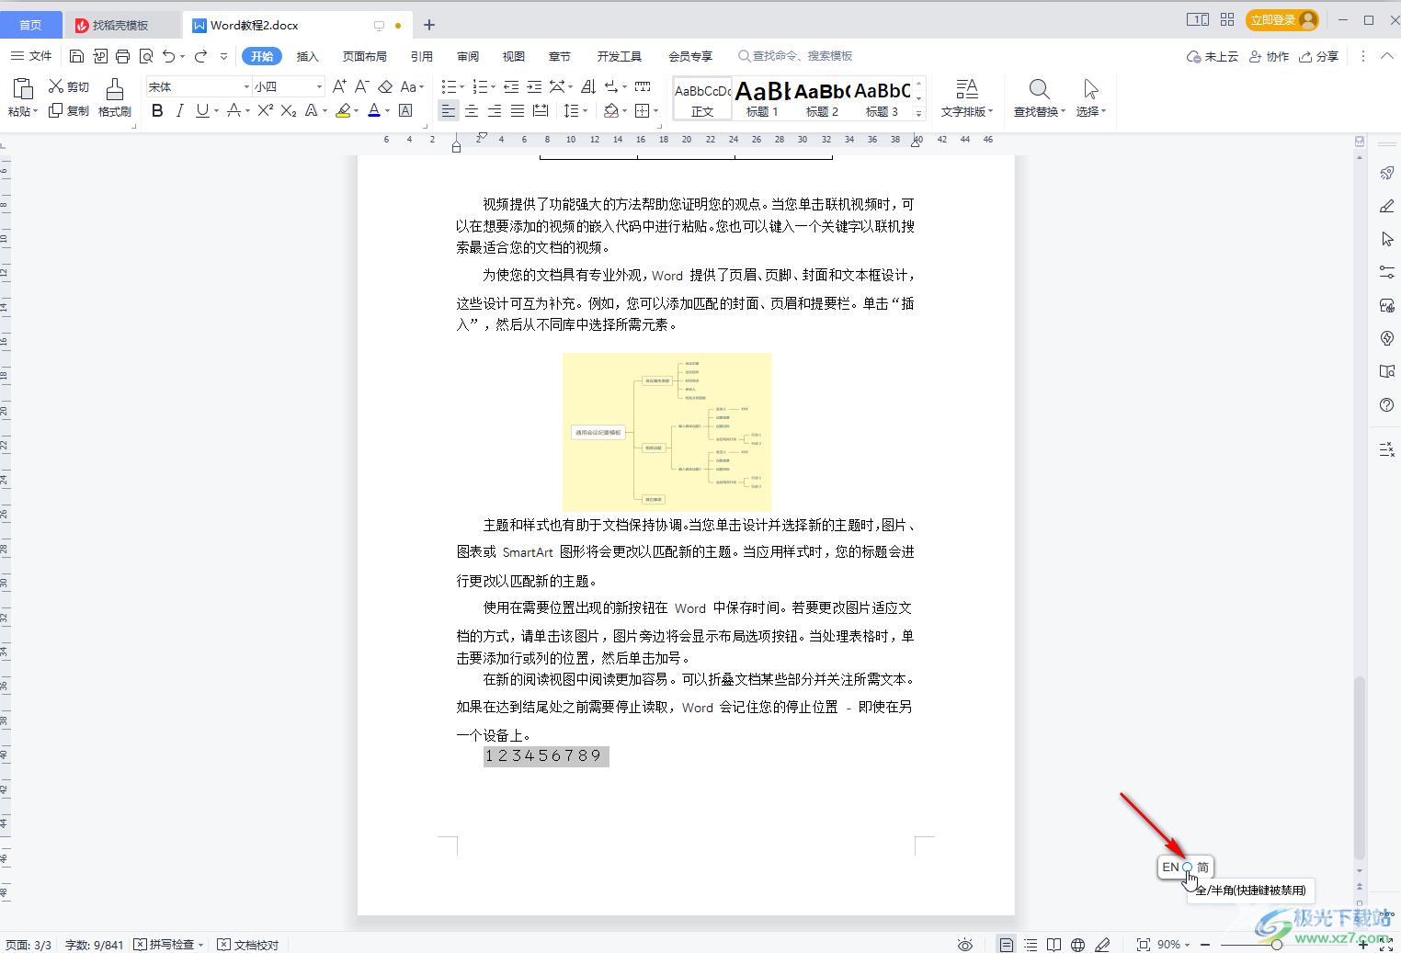
Task: Expand line spacing options
Action: click(586, 110)
